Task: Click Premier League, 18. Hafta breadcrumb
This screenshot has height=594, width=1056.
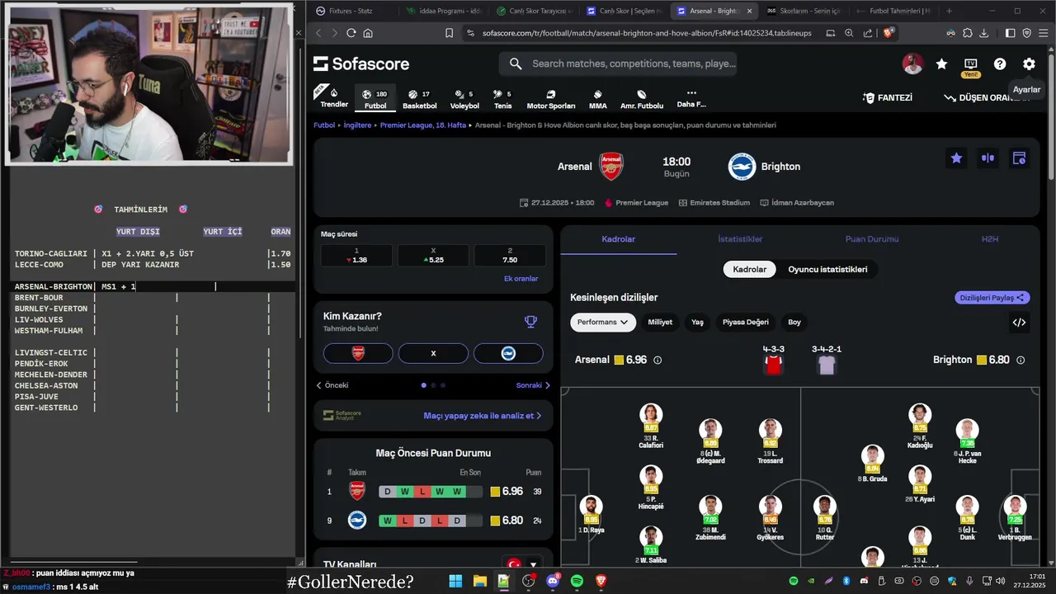Action: (x=422, y=125)
